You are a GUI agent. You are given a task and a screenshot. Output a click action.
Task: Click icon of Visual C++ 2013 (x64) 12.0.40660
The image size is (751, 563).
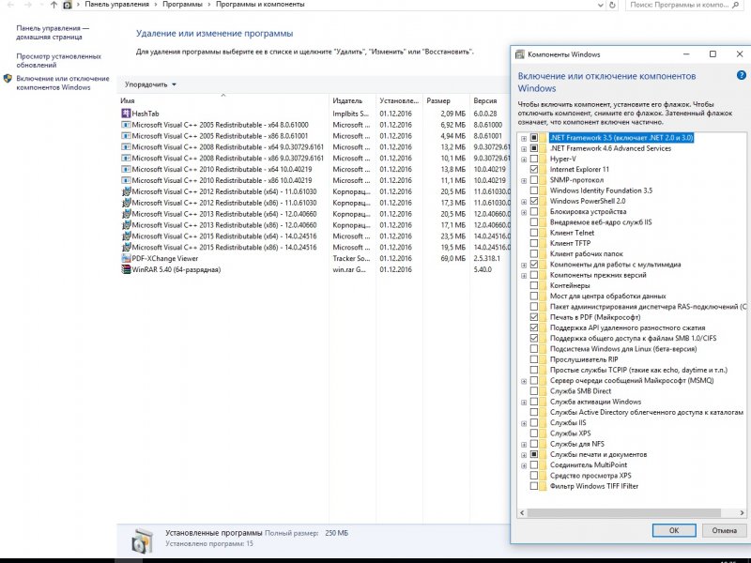click(126, 214)
